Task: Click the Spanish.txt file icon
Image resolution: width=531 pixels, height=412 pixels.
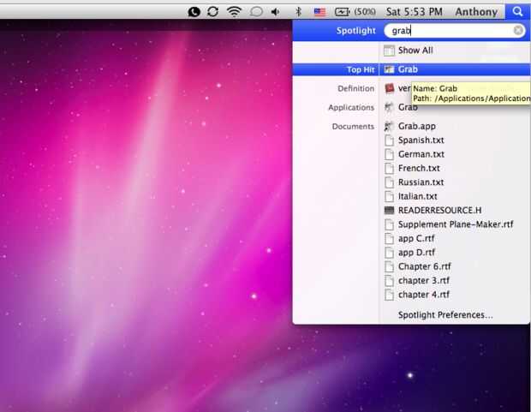Action: pyautogui.click(x=389, y=140)
